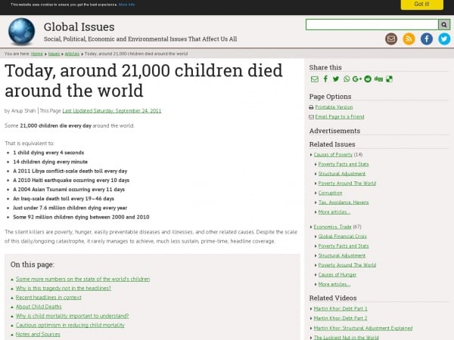454x340 pixels.
Task: Jump to Why is this tragedy not in headlines
Action: 64,289
